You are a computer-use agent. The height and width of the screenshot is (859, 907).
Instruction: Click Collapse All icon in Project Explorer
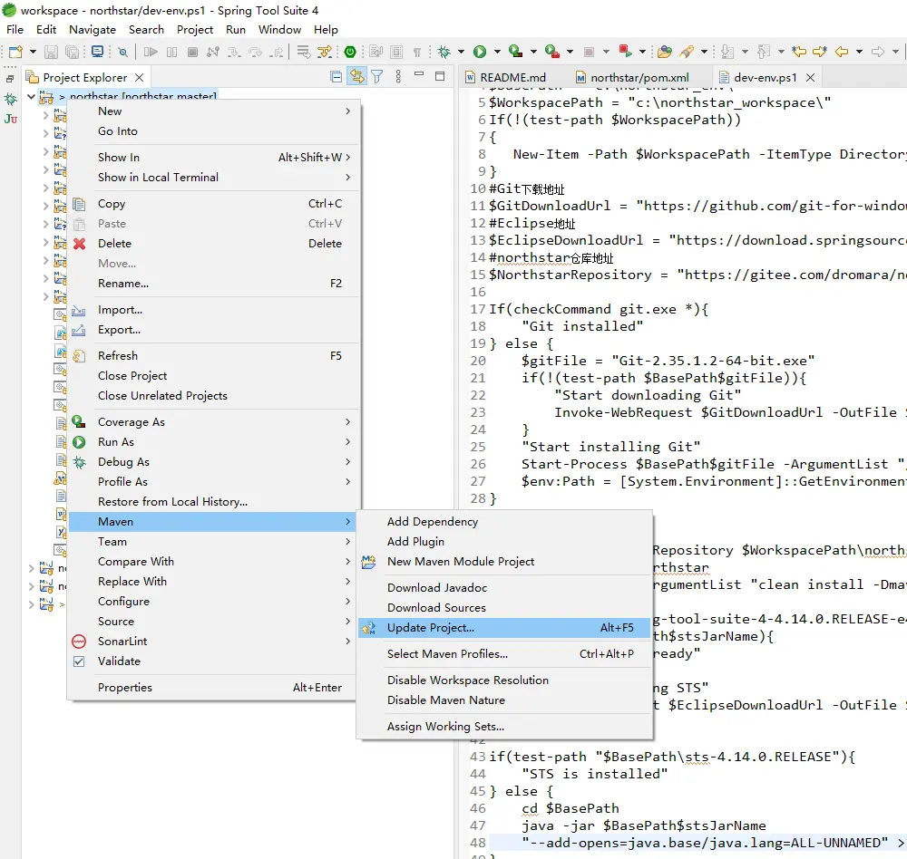[x=336, y=77]
